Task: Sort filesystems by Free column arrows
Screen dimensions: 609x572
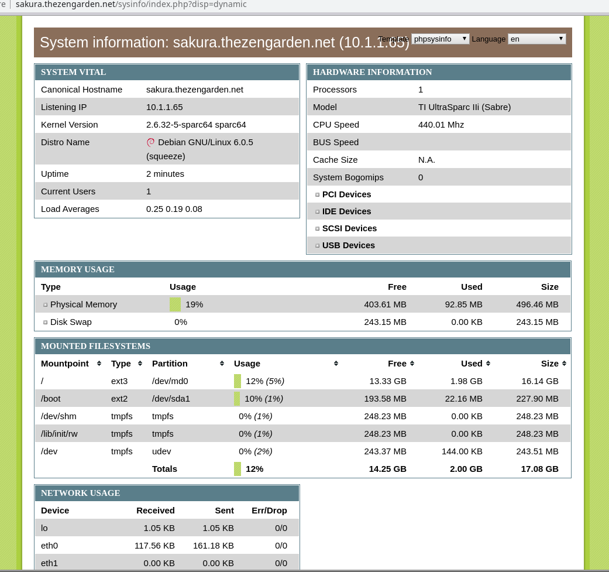Action: pyautogui.click(x=412, y=364)
